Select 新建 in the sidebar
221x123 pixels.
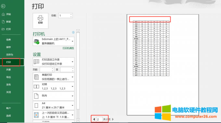click(x=8, y=22)
